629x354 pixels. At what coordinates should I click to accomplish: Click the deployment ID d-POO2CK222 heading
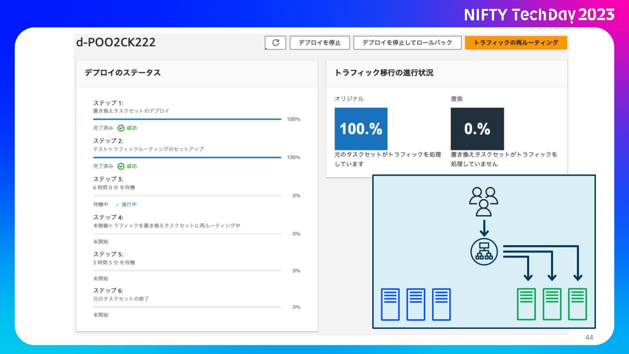pyautogui.click(x=116, y=42)
